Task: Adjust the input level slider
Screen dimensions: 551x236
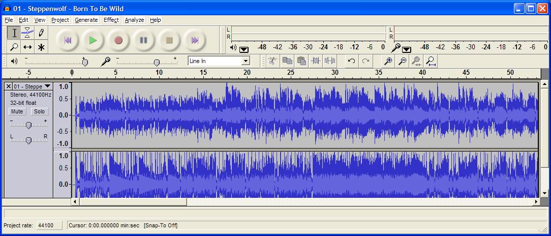Action: [x=157, y=62]
